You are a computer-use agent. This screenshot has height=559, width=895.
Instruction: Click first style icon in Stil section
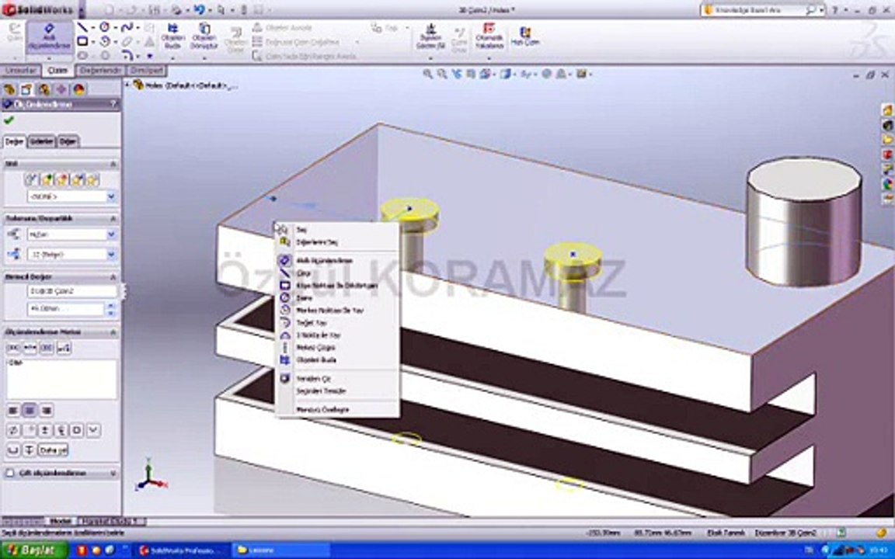pyautogui.click(x=31, y=180)
